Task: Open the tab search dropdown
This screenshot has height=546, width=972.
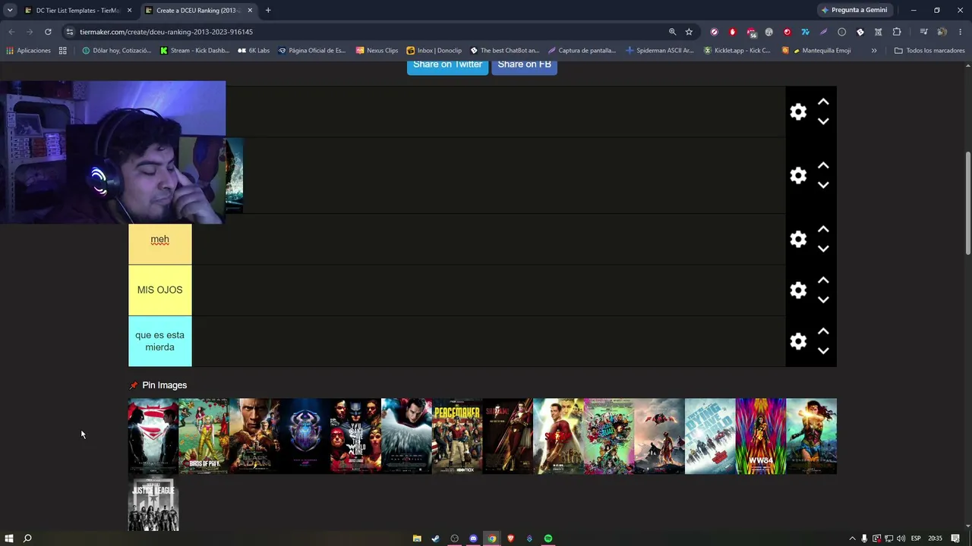Action: coord(10,11)
